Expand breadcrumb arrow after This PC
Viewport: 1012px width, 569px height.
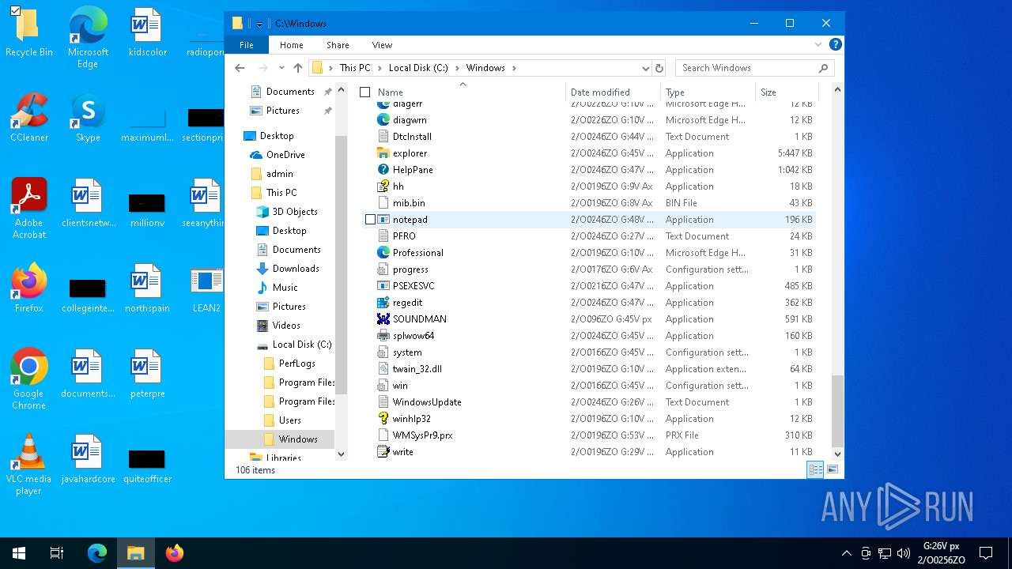click(379, 68)
